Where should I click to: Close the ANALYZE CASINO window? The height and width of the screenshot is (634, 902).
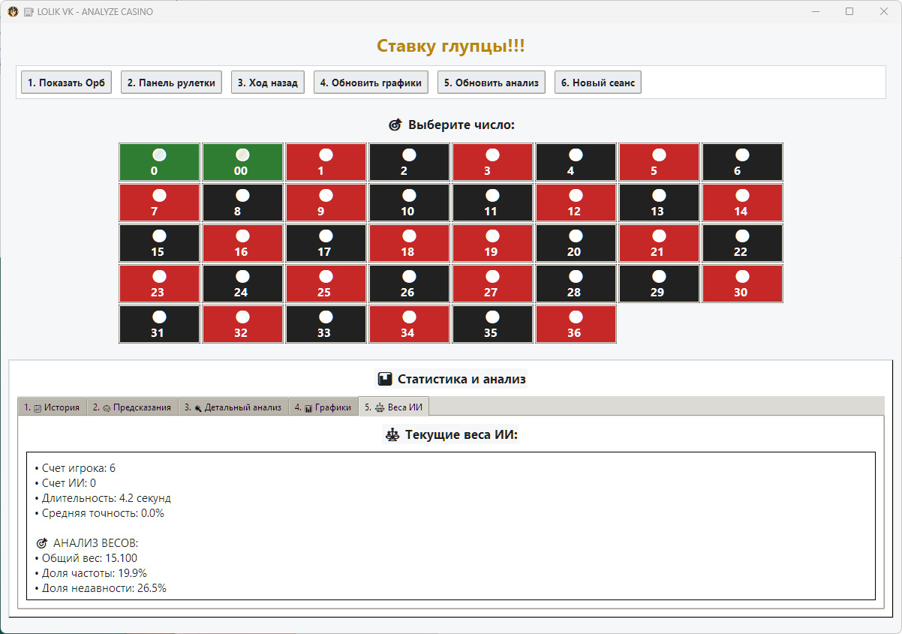click(884, 11)
